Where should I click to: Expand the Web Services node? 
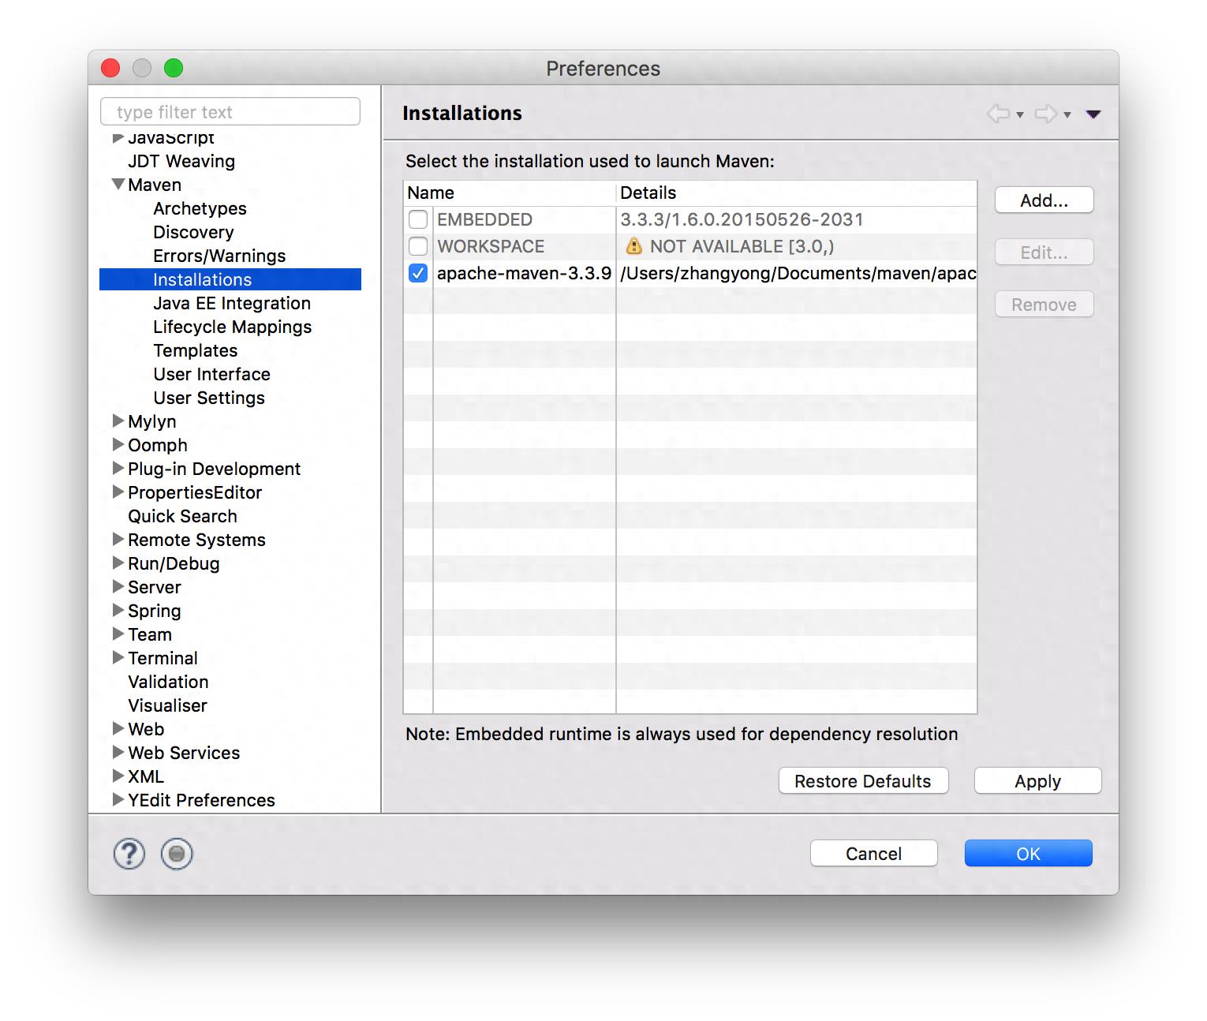[x=118, y=752]
